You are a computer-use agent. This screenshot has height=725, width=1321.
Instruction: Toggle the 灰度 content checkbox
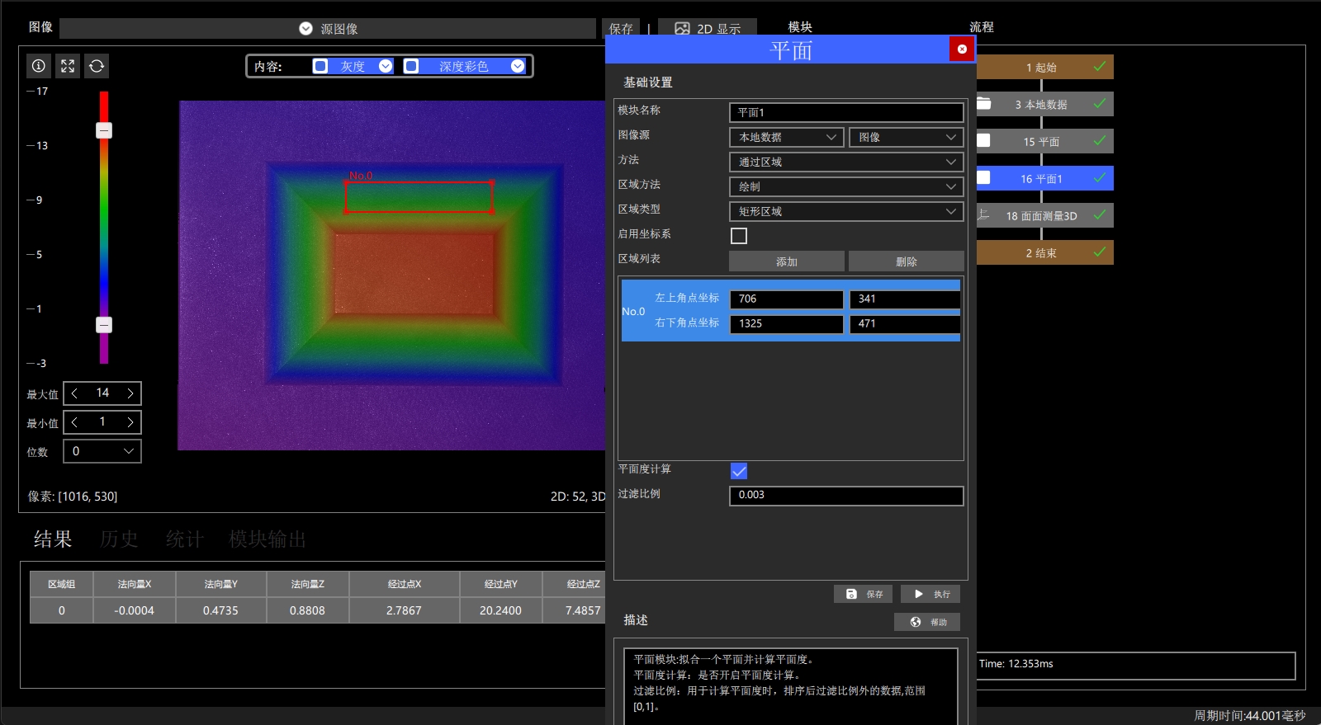(320, 66)
